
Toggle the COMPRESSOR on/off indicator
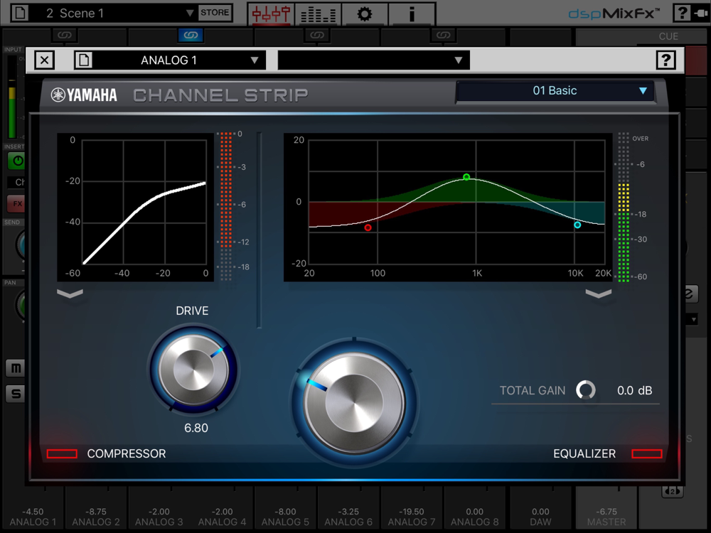pos(62,453)
